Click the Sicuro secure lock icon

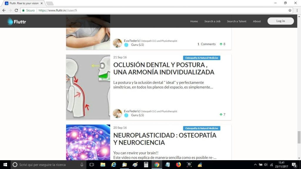point(23,10)
